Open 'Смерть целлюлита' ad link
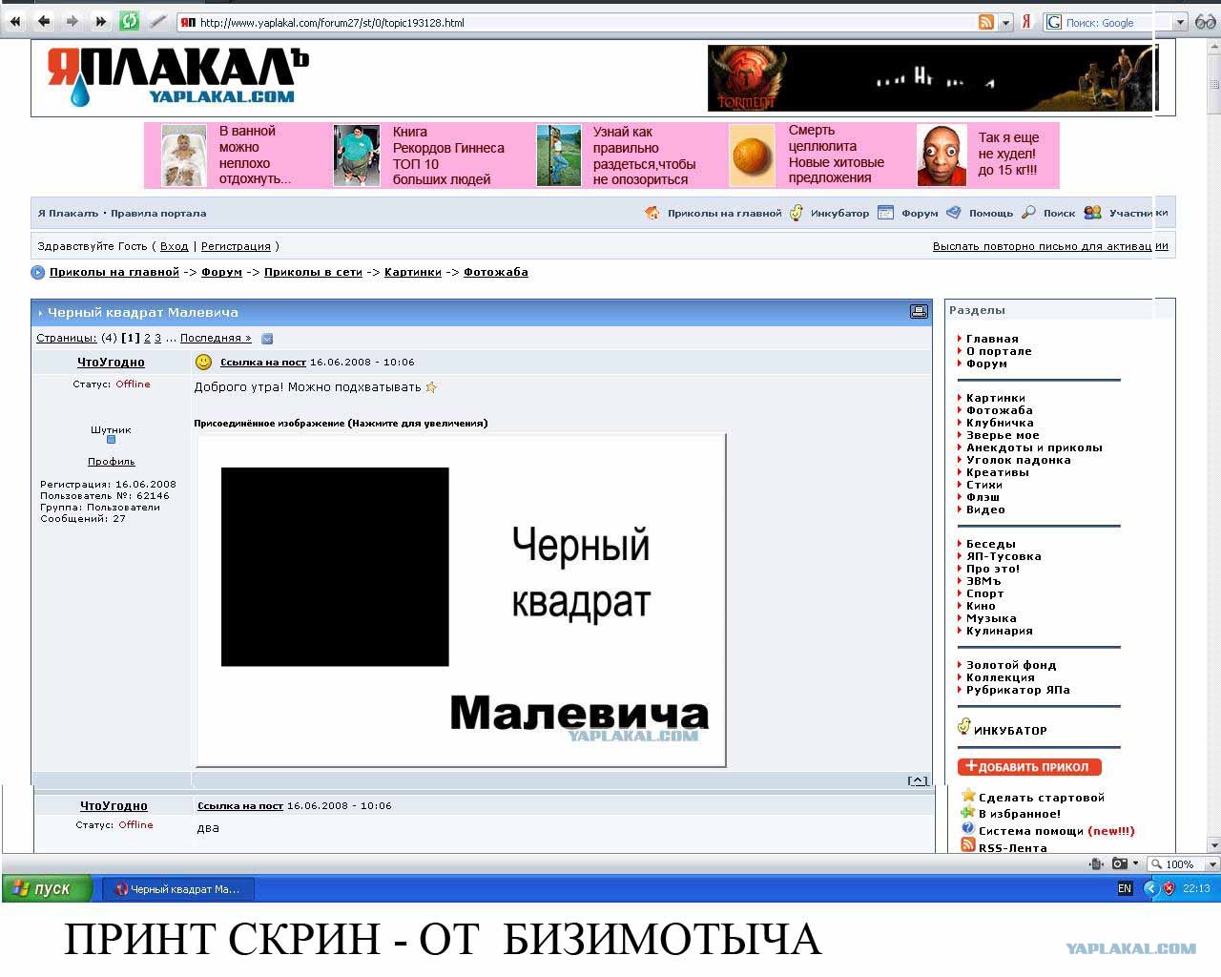This screenshot has height=977, width=1221. 837,154
